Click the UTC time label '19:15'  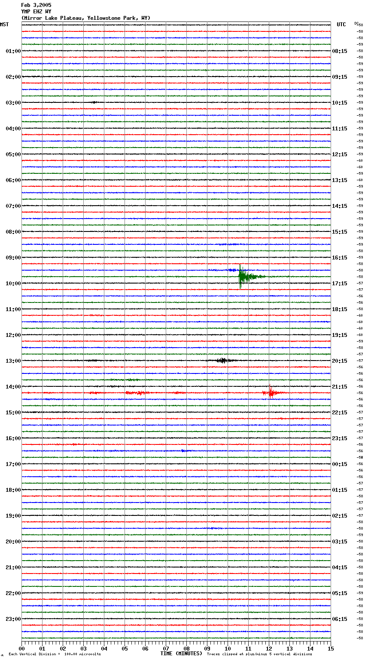click(340, 335)
